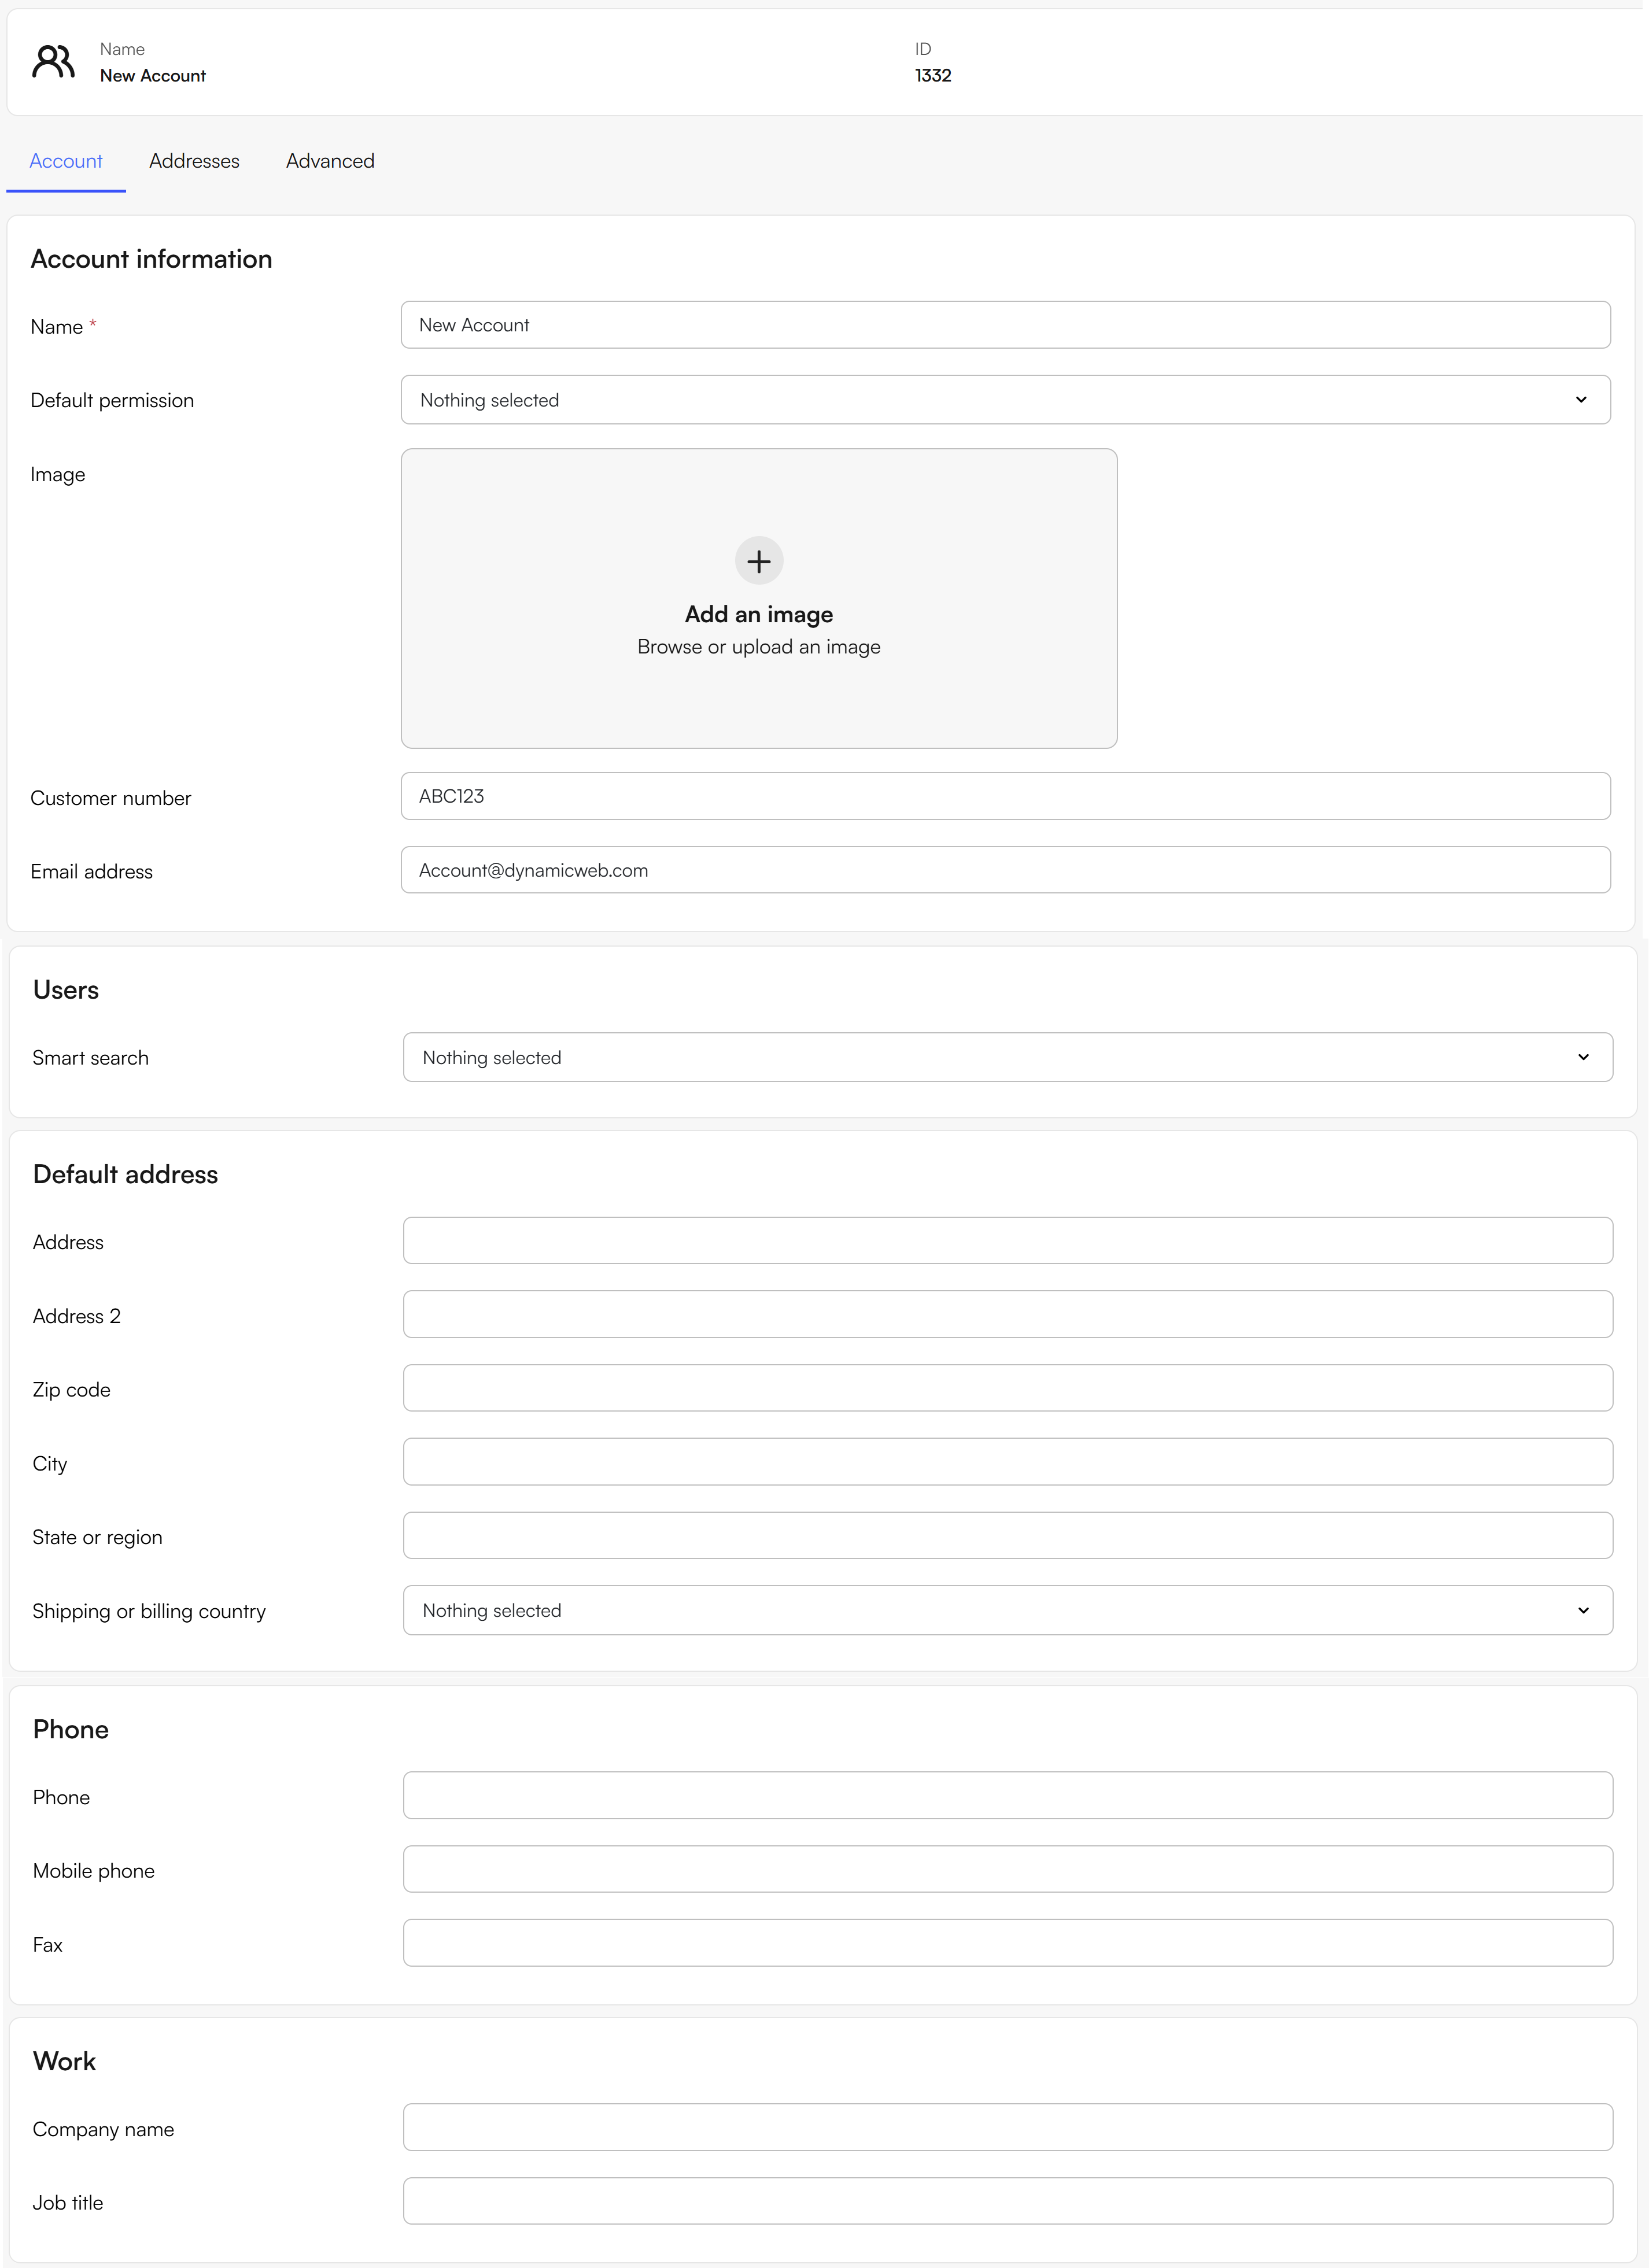The height and width of the screenshot is (2268, 1649).
Task: Click the Customer number field showing ABC123
Action: [x=1004, y=796]
